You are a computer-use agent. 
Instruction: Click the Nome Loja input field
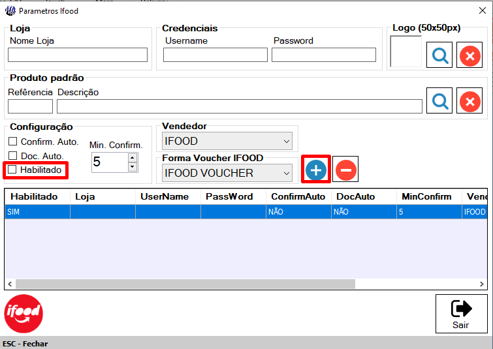[78, 55]
